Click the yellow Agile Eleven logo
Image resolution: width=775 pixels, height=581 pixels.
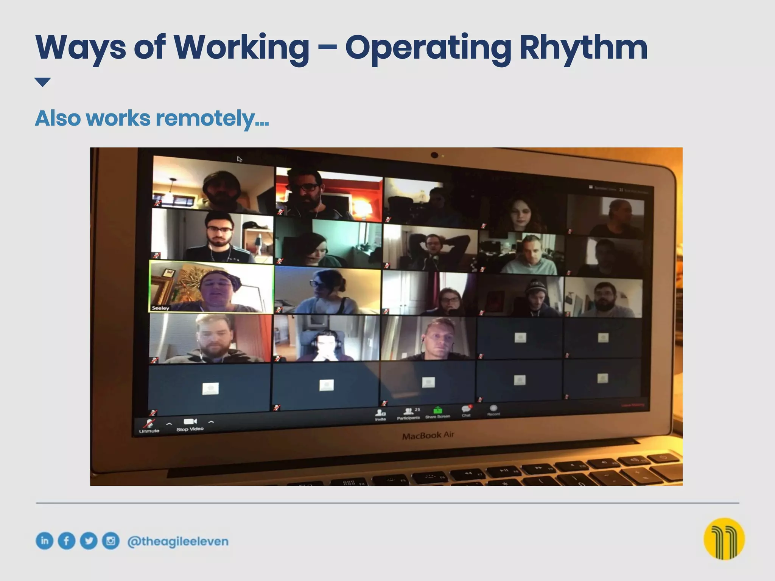coord(724,539)
